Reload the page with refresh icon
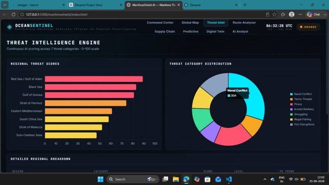The height and width of the screenshot is (185, 329). 13,14
